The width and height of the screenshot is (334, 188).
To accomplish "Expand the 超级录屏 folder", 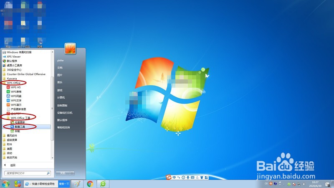I will pos(10,140).
